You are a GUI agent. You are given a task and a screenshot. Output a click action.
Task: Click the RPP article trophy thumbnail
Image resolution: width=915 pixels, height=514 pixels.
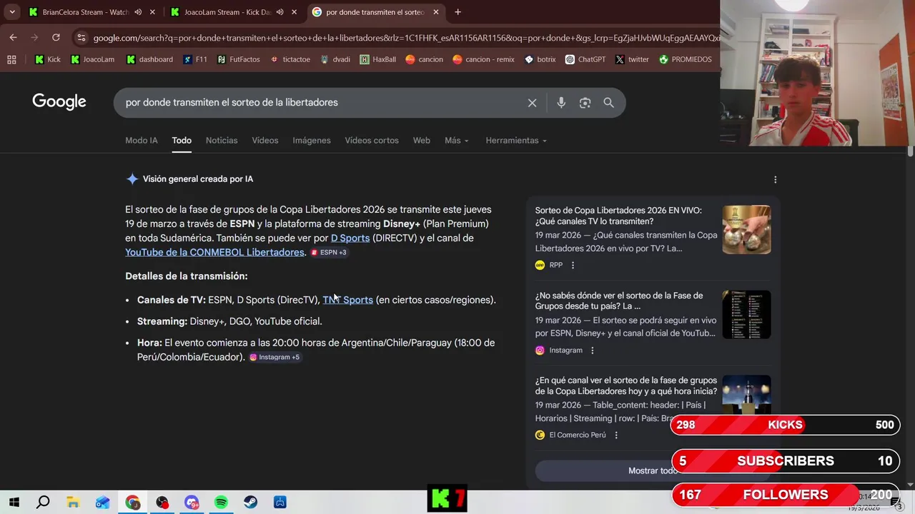pyautogui.click(x=746, y=230)
